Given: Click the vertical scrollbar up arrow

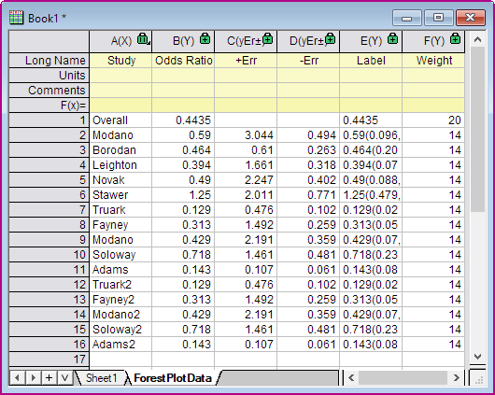Looking at the screenshot, I should [477, 39].
